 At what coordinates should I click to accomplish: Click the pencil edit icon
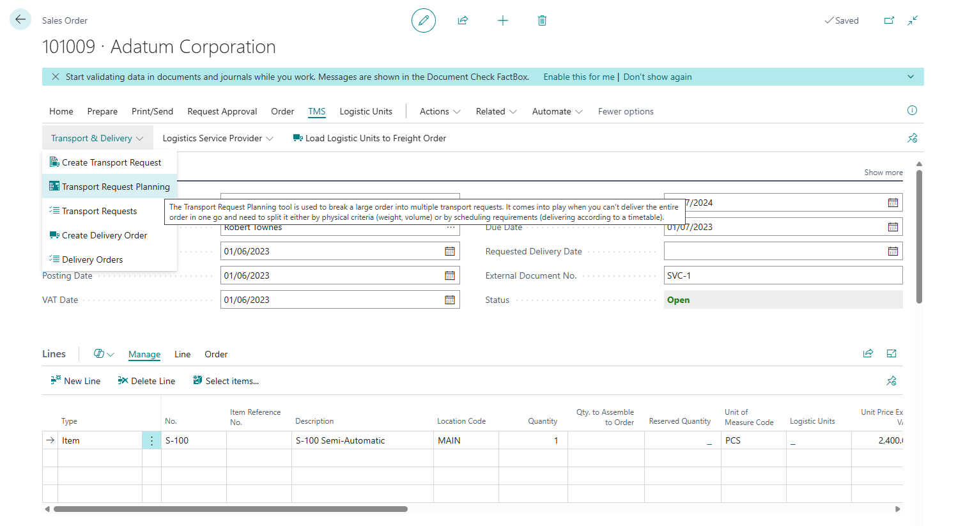423,20
